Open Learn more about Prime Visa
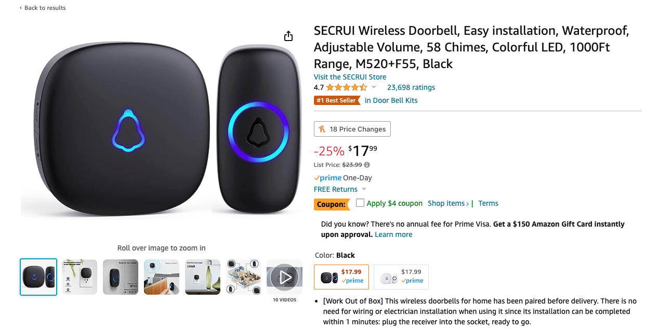The height and width of the screenshot is (329, 646). pyautogui.click(x=393, y=234)
